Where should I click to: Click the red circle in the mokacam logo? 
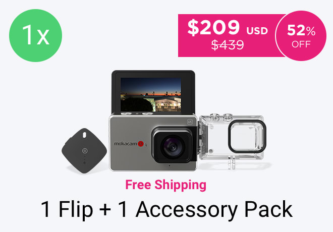141,144
